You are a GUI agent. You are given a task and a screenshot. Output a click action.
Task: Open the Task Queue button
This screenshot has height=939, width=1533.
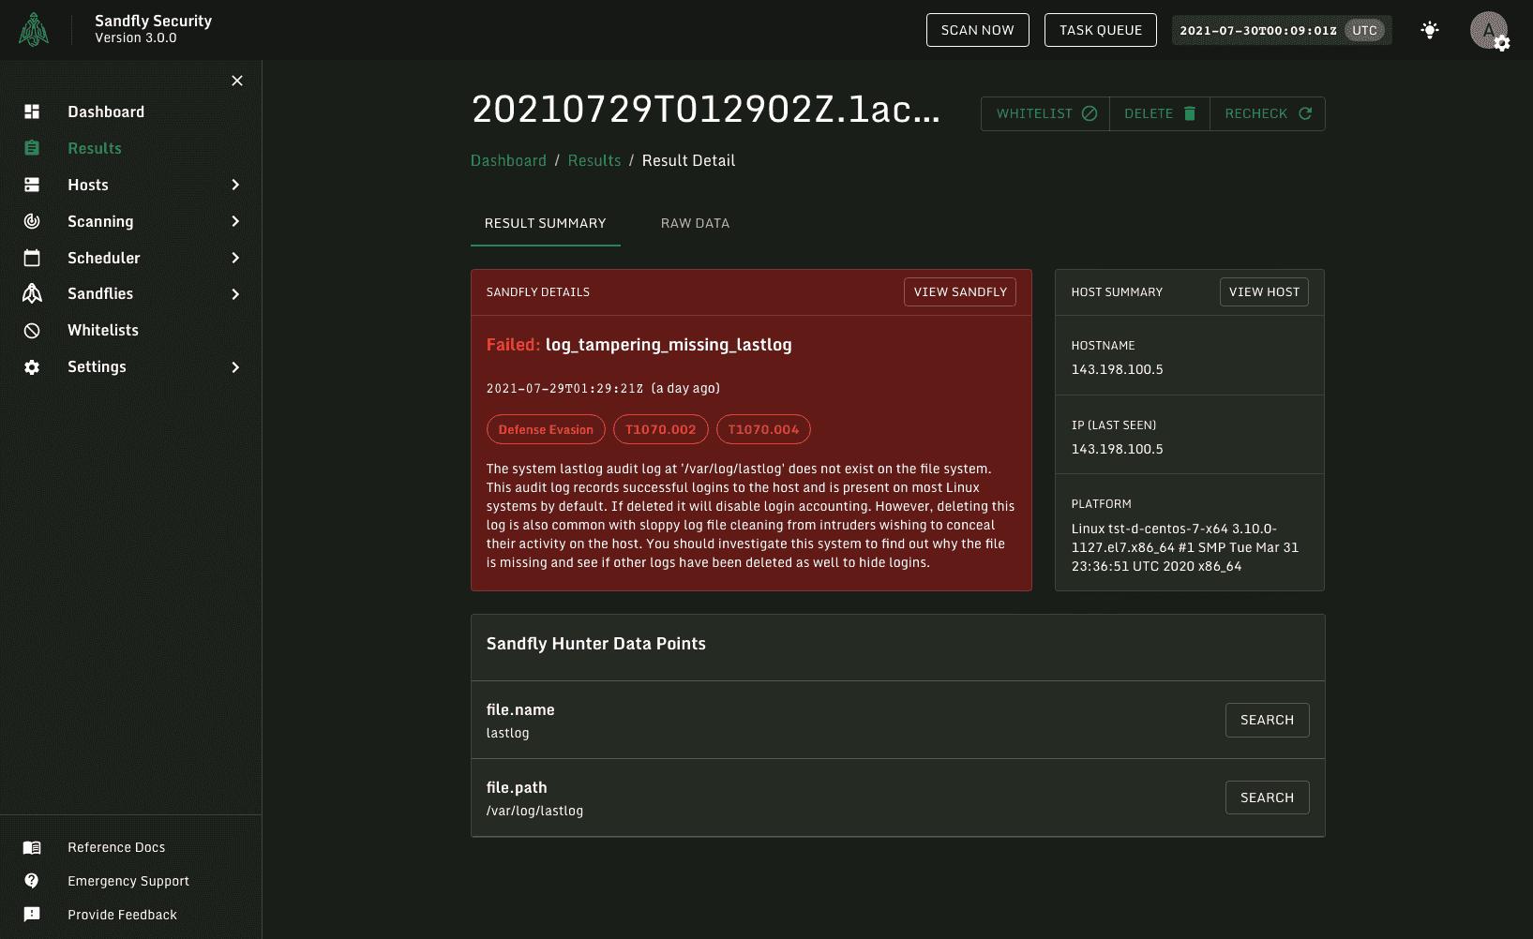tap(1101, 30)
